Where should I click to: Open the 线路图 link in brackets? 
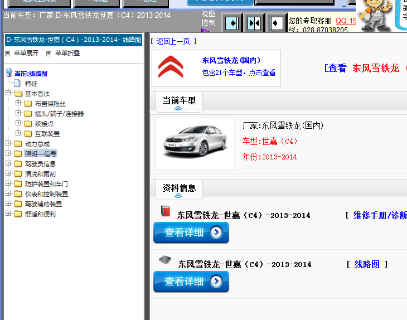pos(367,264)
